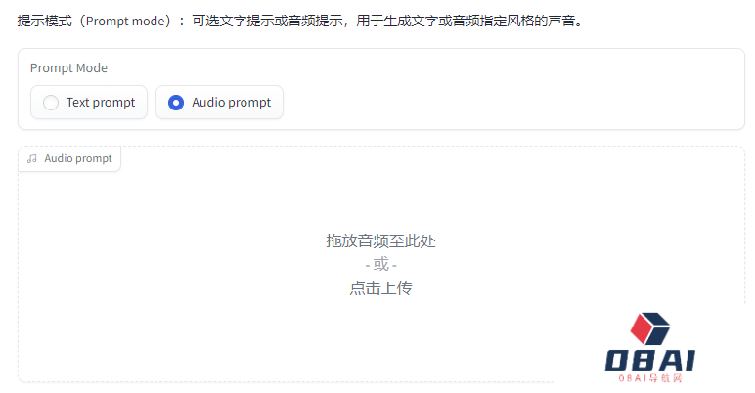Click the 提示模式 description sentence at top
Screen dimensions: 755x393
(300, 22)
